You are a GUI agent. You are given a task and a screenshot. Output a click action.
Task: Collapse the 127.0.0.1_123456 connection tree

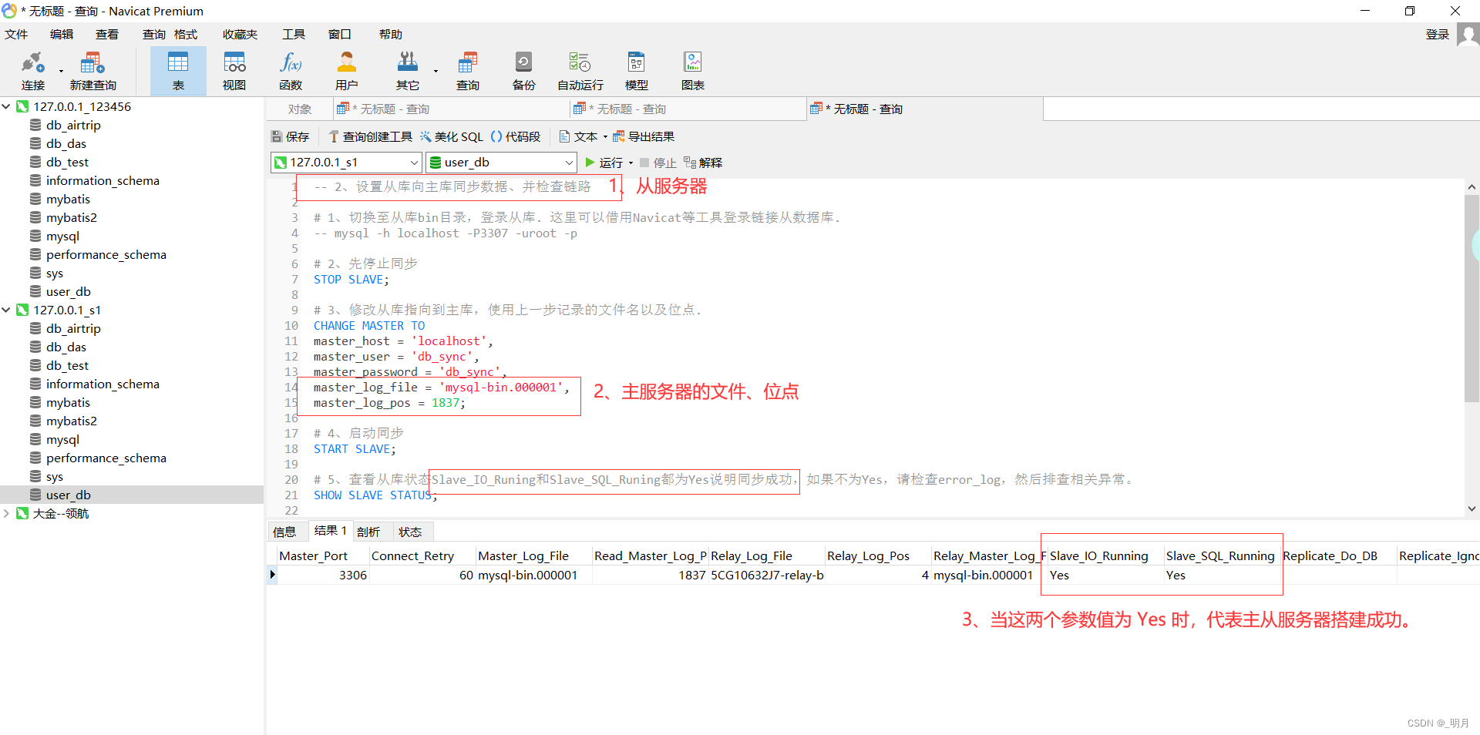(6, 106)
